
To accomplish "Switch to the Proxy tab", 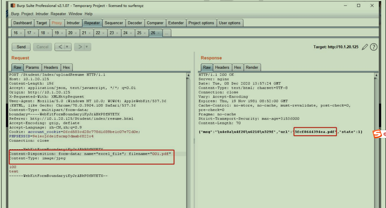I will tap(57, 23).
